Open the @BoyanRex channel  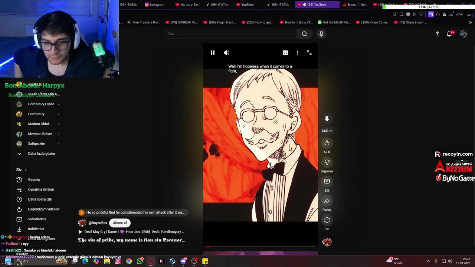coord(98,223)
